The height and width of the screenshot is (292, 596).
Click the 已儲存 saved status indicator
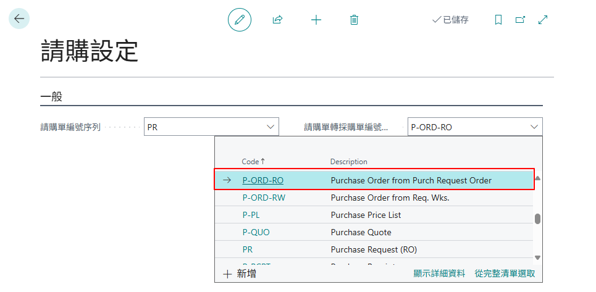[450, 20]
